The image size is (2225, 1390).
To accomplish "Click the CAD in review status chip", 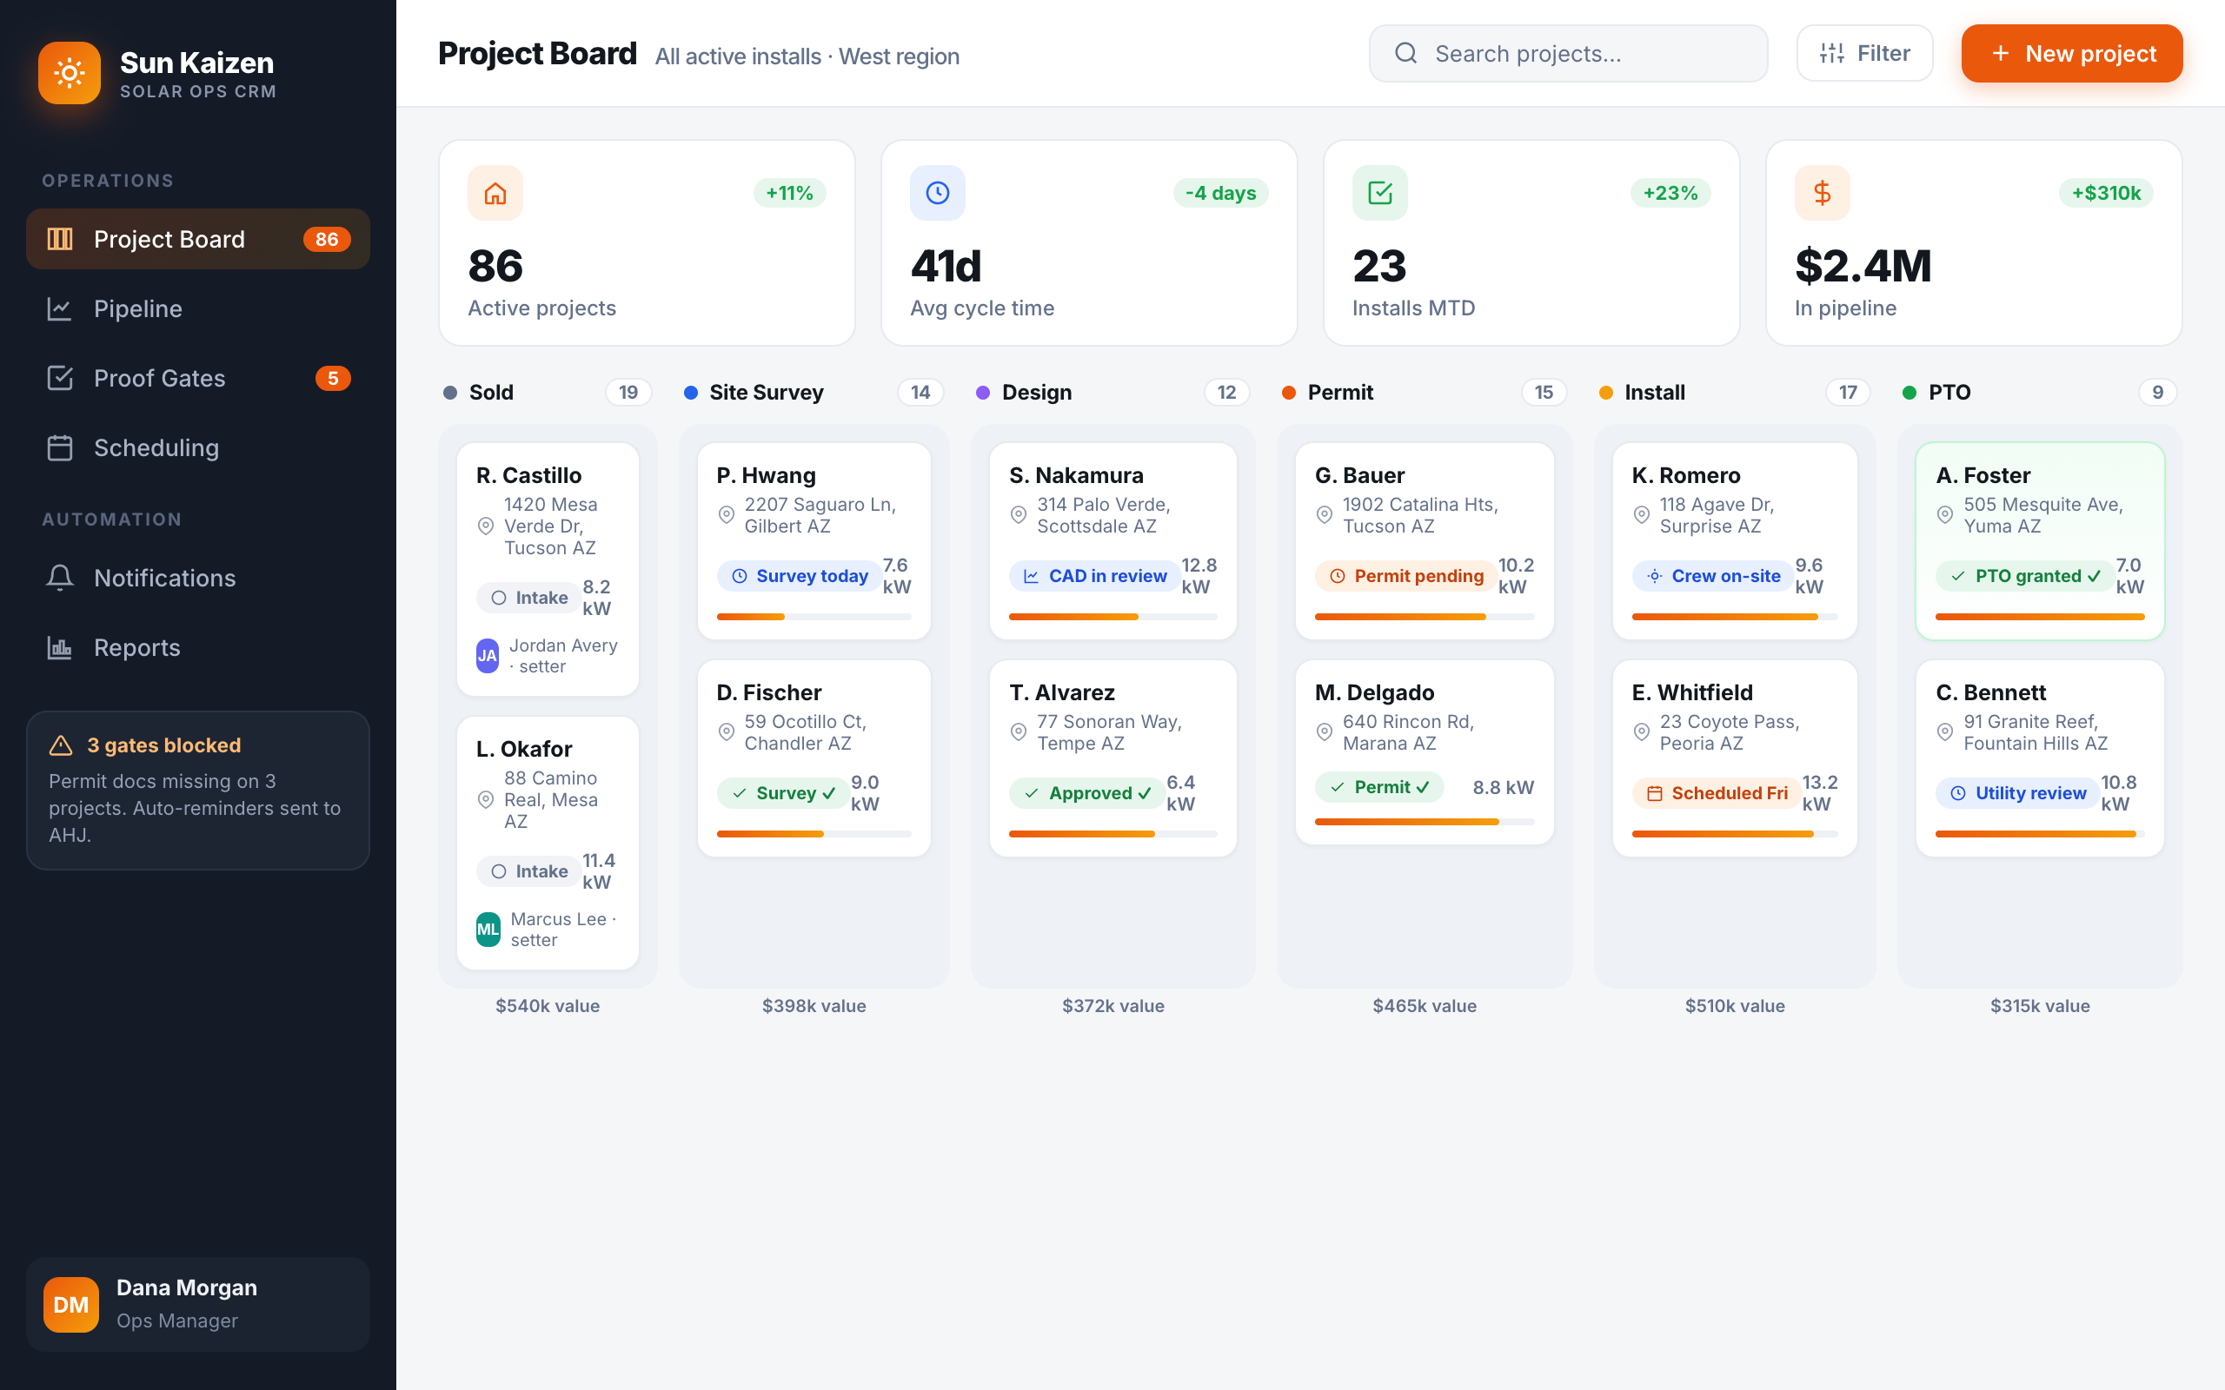I will click(1095, 575).
